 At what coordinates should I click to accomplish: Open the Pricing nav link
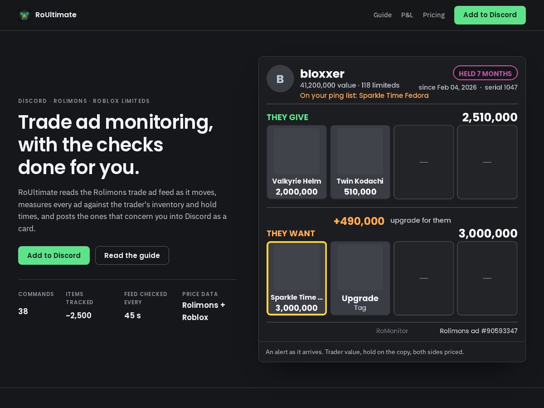tap(434, 15)
